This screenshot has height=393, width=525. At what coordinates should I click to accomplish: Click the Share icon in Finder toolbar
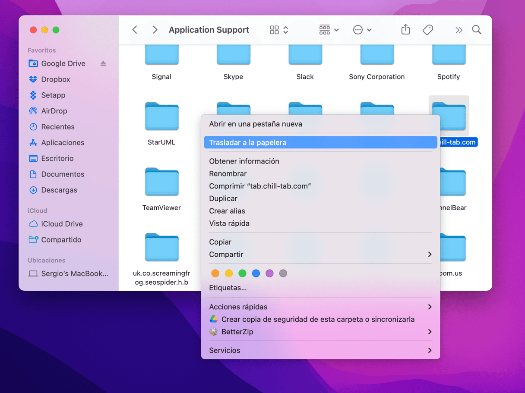click(405, 29)
